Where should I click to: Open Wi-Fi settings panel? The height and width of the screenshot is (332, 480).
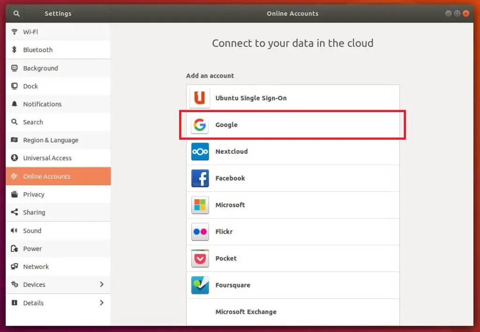pos(58,32)
